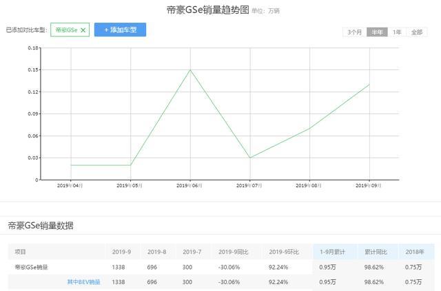This screenshot has height=291, width=441.
Task: Click 0.95万 in the 其中BEV销量 row
Action: tap(328, 282)
